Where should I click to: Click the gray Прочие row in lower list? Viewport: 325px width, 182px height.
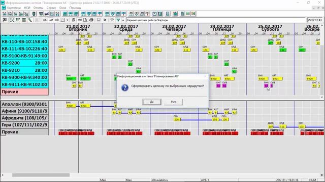click(24, 132)
